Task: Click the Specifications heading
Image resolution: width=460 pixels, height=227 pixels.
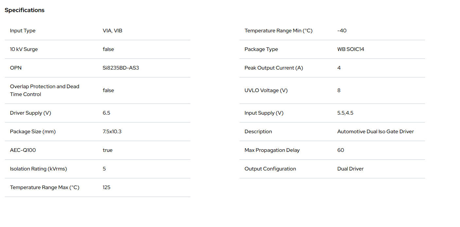Action: (x=25, y=10)
